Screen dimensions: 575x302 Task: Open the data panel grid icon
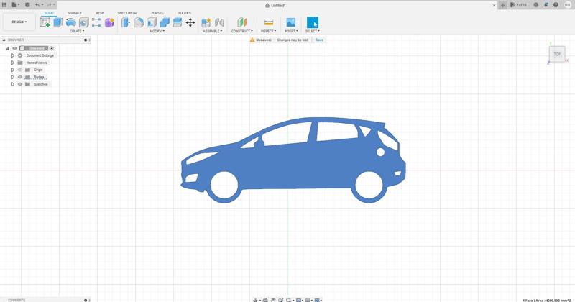[x=4, y=5]
